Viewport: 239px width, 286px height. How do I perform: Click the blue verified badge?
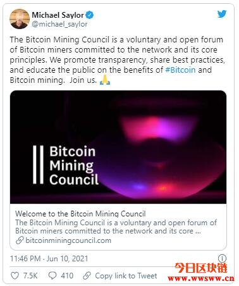pyautogui.click(x=90, y=15)
